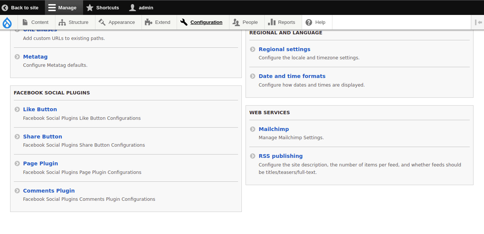The width and height of the screenshot is (484, 234).
Task: Click the Metatag configuration link
Action: 35,56
